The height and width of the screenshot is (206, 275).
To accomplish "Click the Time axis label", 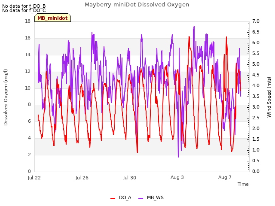I will click(x=243, y=184).
